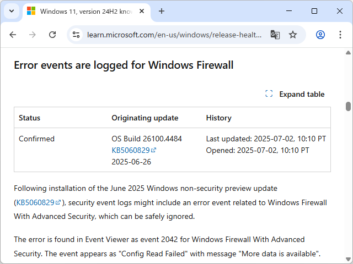Open the site information icon
This screenshot has width=353, height=264.
77,35
